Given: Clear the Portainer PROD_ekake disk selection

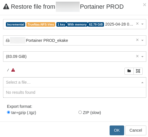Looking at the screenshot, I should coord(137,40).
